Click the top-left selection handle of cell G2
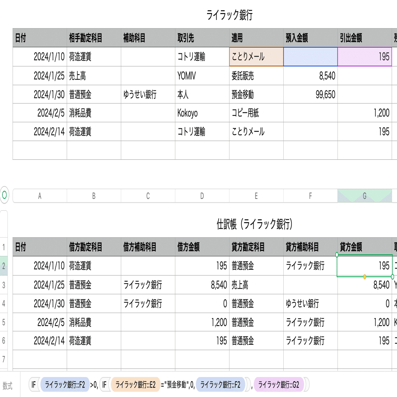The height and width of the screenshot is (397, 397). pos(337,255)
